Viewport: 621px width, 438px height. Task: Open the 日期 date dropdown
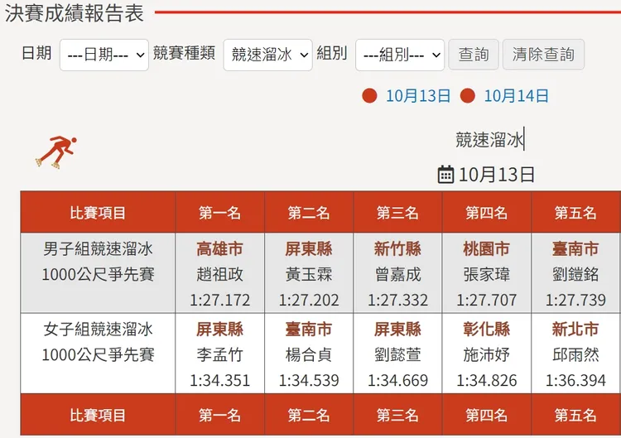(x=104, y=55)
